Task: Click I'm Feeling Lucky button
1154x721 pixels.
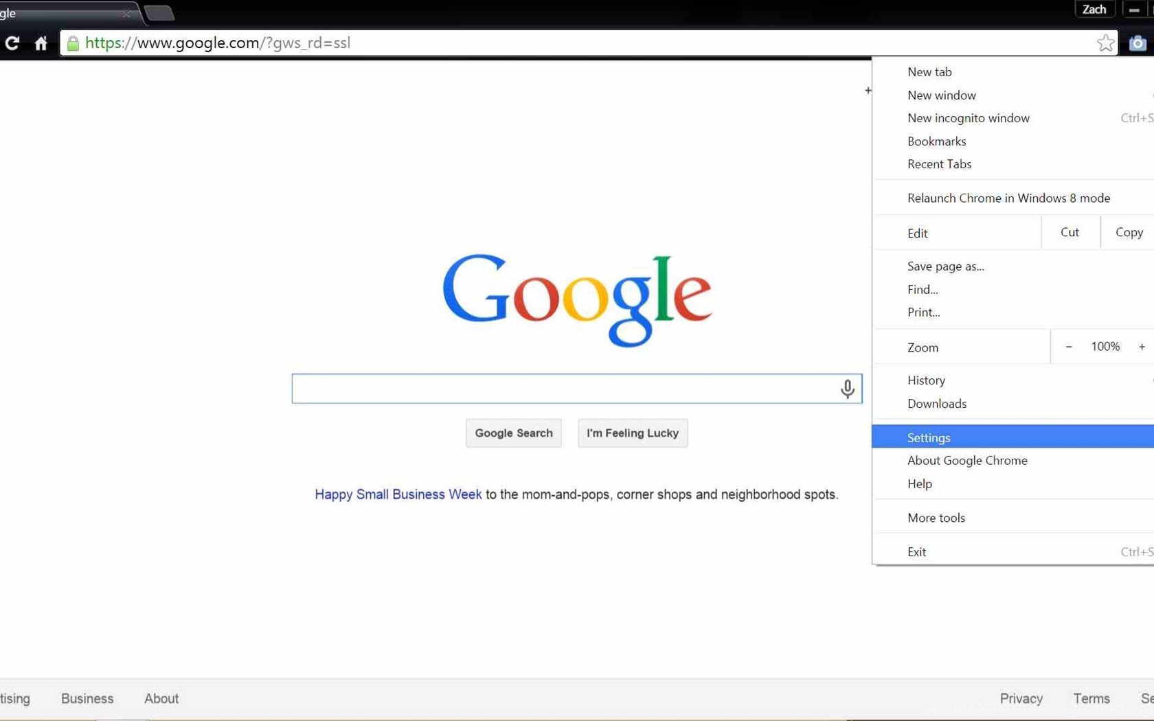Action: point(633,433)
